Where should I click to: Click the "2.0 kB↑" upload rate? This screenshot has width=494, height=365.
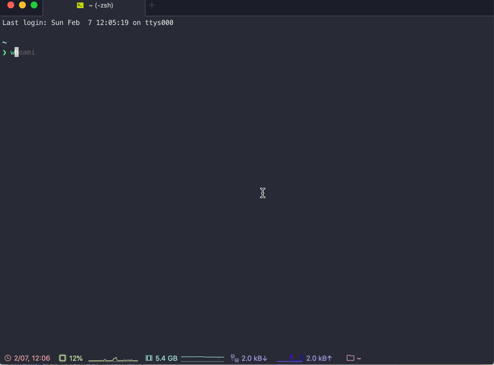(x=319, y=358)
